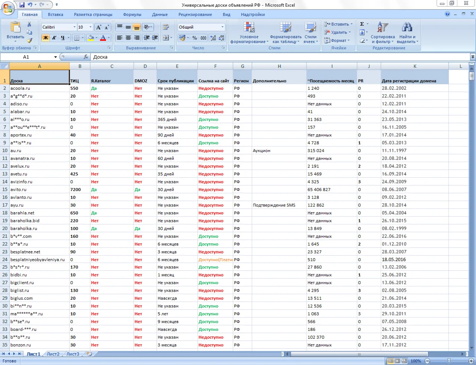
Task: Click the Paste (Вставить) clipboard icon
Action: [15, 28]
